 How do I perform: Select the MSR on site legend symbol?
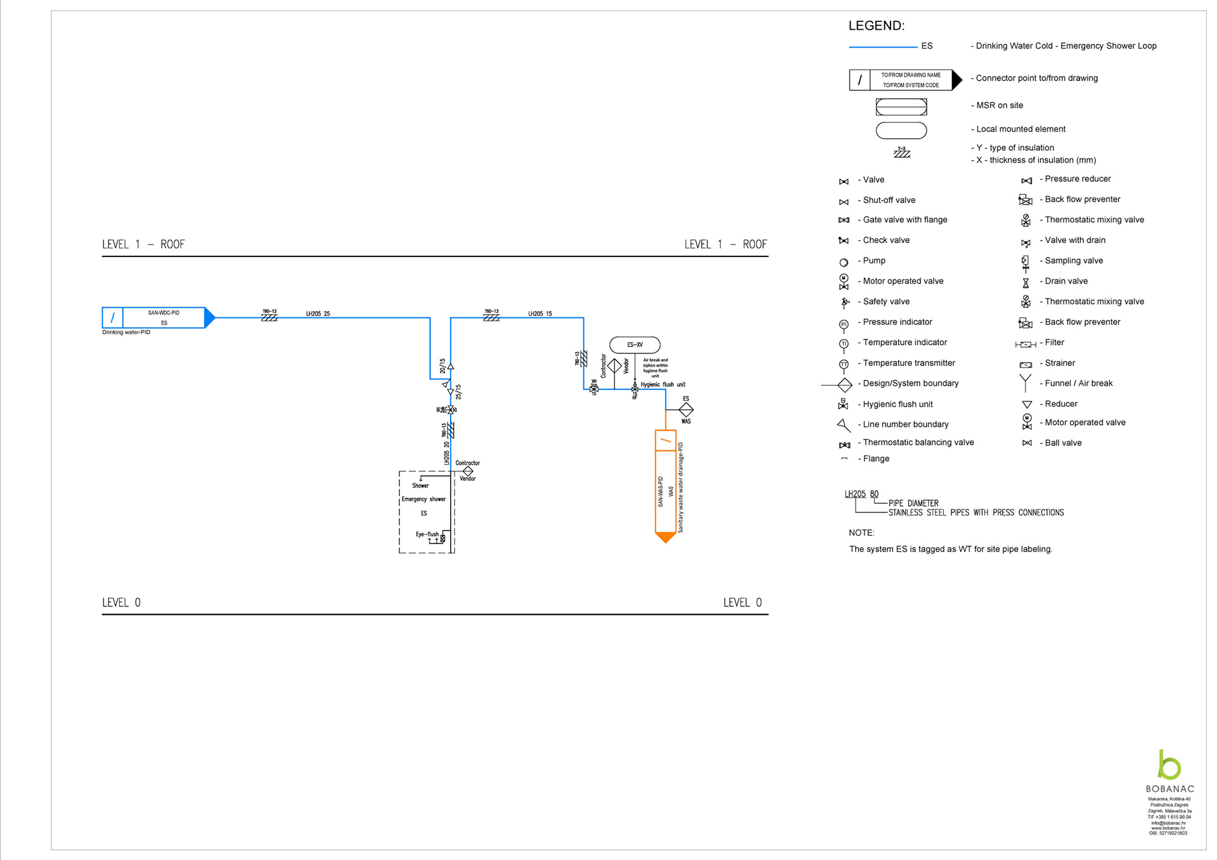tap(901, 107)
